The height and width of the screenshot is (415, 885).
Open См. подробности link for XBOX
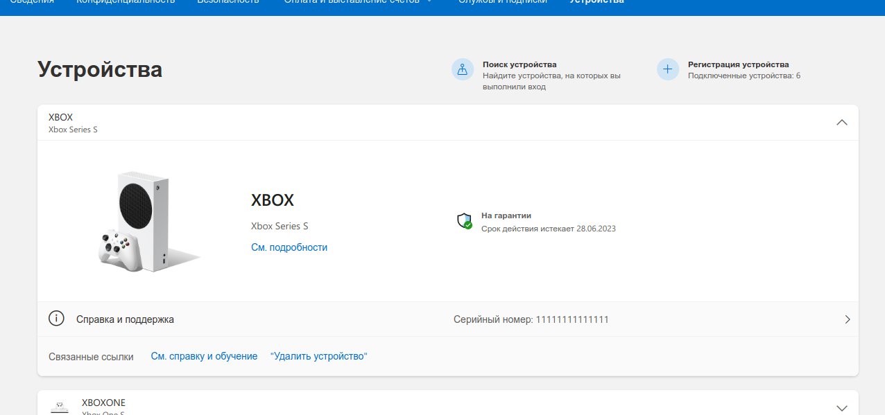pyautogui.click(x=289, y=247)
